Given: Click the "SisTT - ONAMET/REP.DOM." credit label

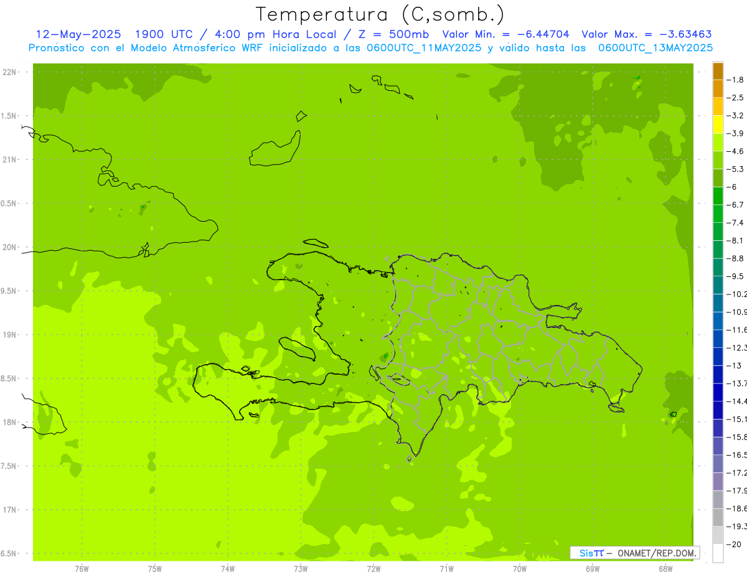Looking at the screenshot, I should coord(634,553).
